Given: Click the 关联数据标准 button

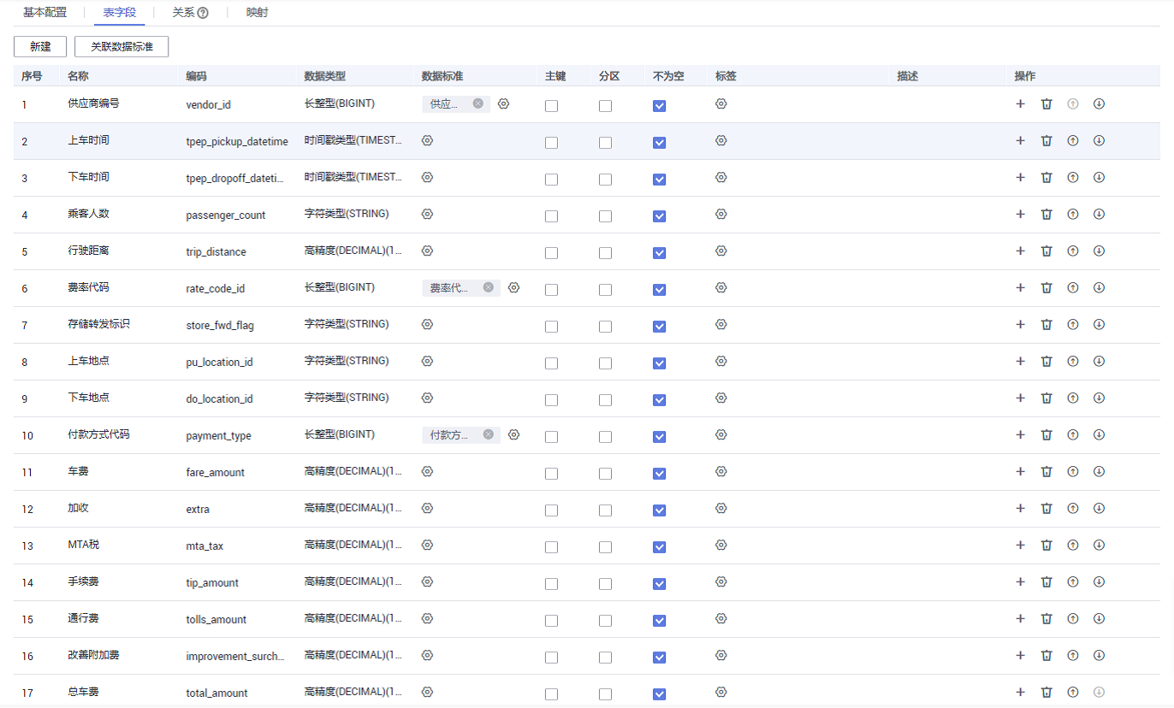Looking at the screenshot, I should 122,47.
